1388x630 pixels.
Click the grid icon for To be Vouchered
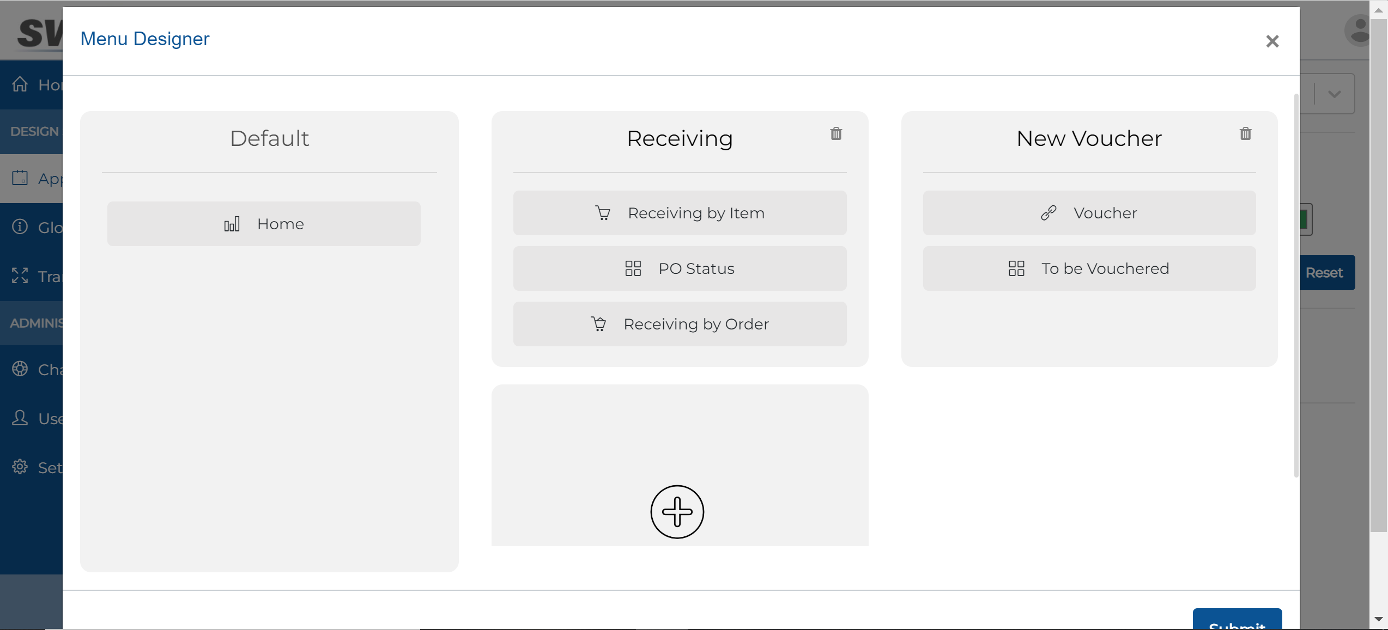(1016, 268)
